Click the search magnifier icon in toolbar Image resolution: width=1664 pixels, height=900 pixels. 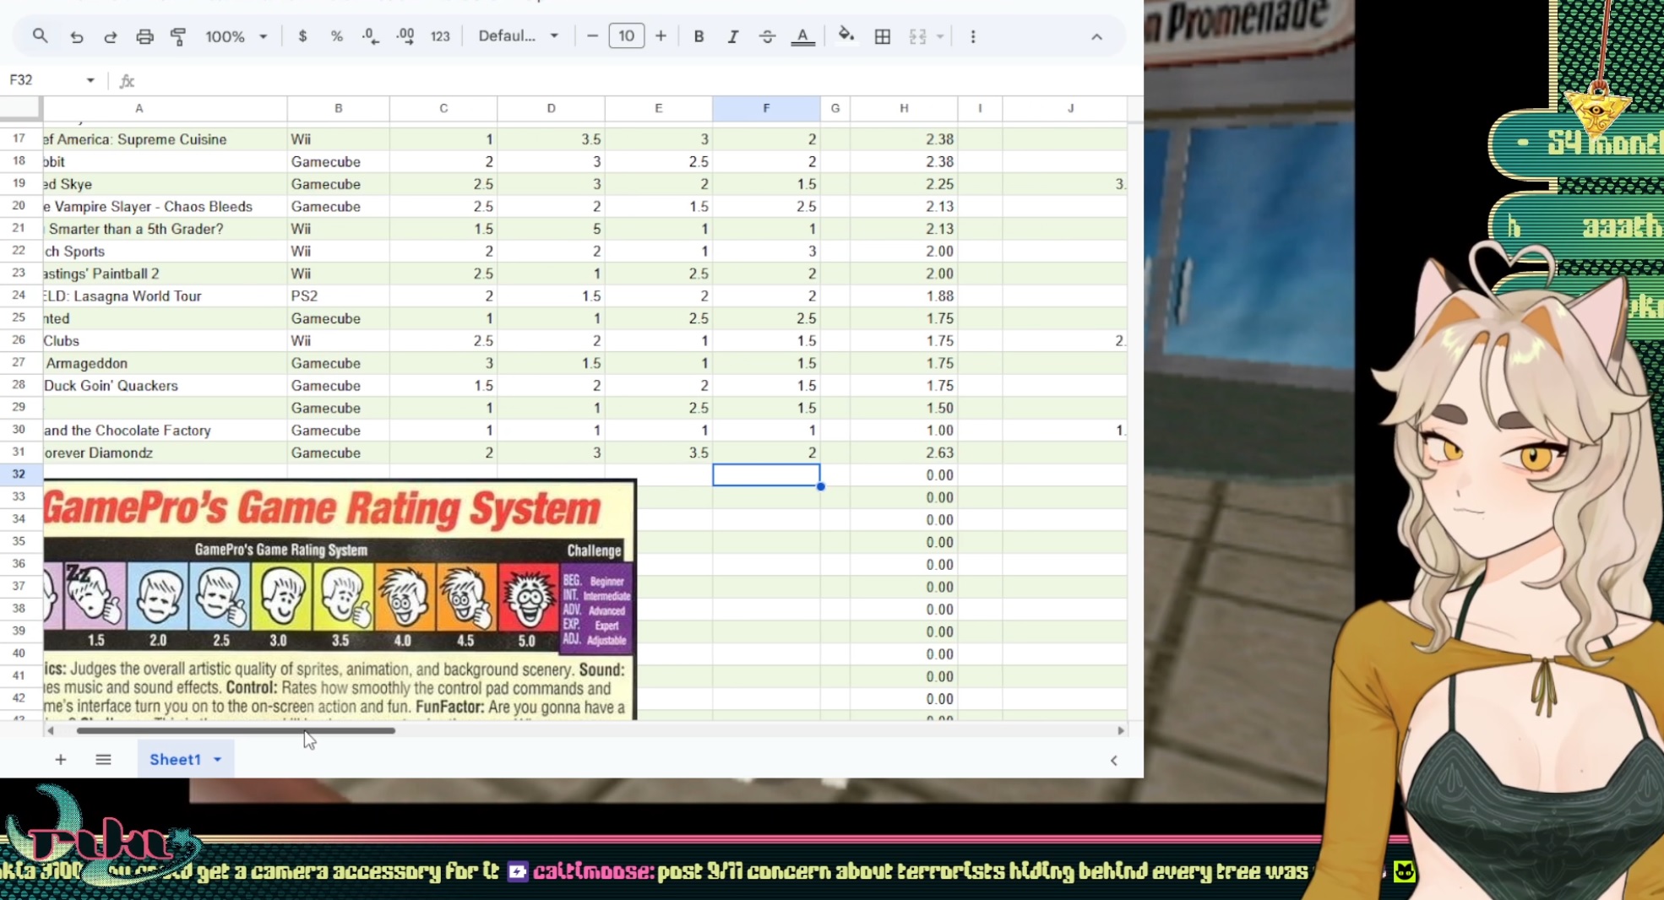point(40,36)
